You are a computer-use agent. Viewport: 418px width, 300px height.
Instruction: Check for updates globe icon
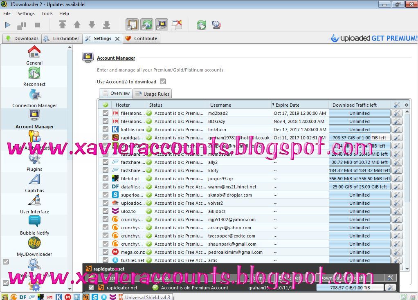click(216, 25)
